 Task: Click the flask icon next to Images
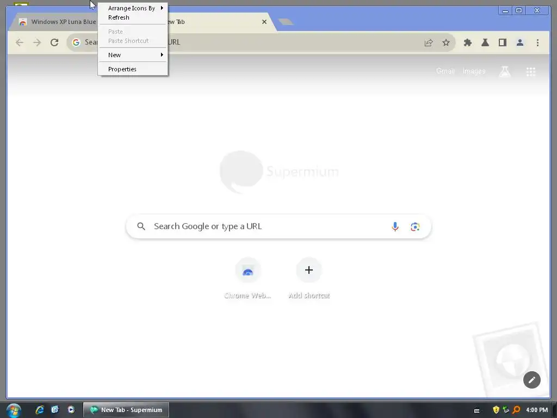(505, 71)
